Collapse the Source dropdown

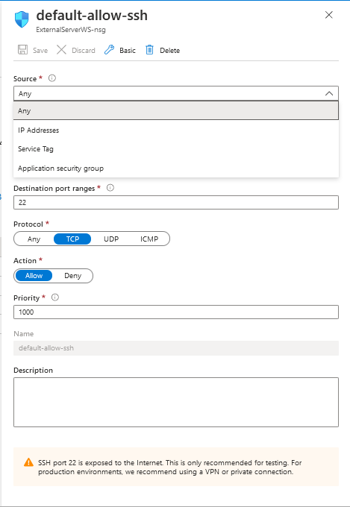(176, 93)
